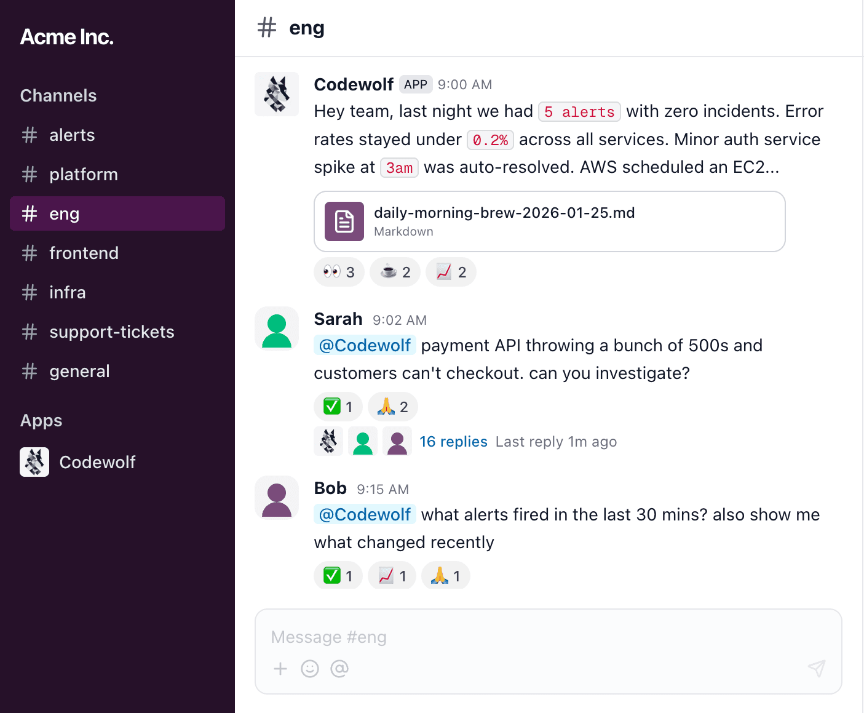The image size is (864, 713).
Task: Open the support-tickets channel
Action: pos(111,332)
